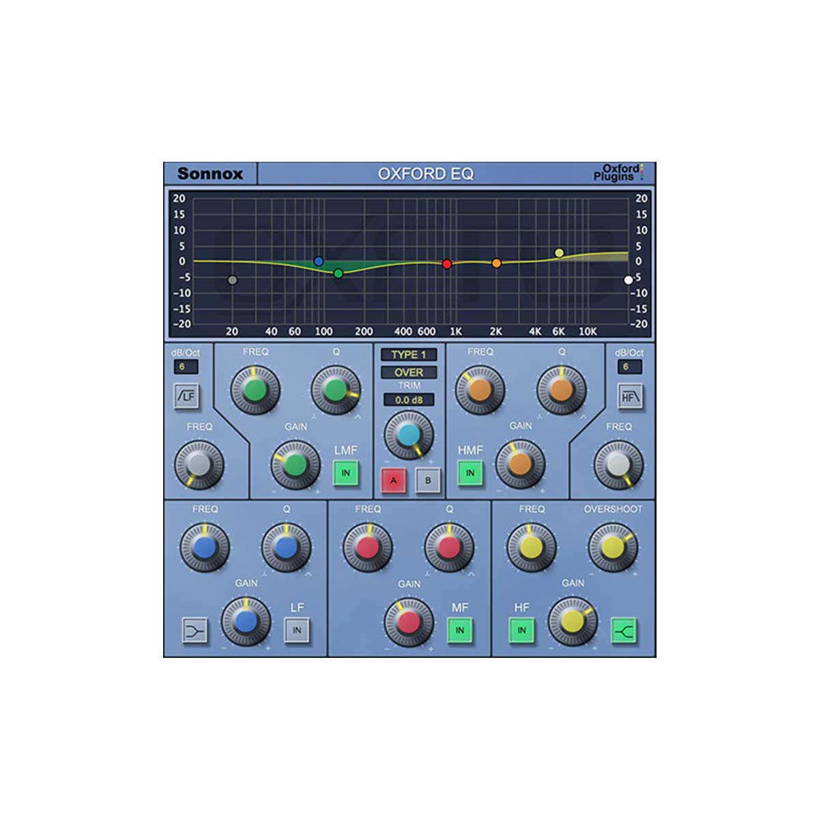Click the green node on the EQ curve

click(x=339, y=272)
